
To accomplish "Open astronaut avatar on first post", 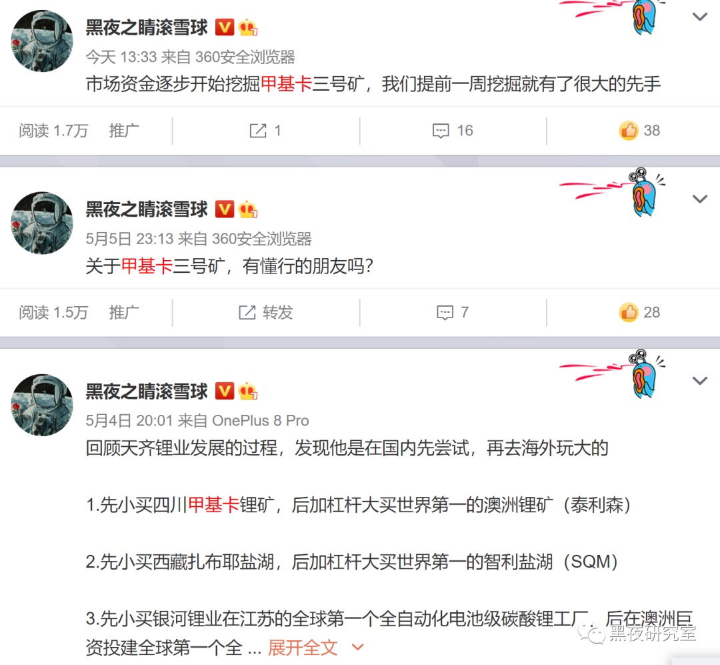I will pos(42,41).
